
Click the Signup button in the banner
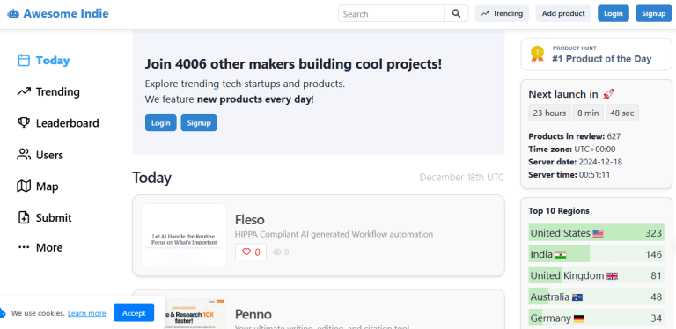199,123
